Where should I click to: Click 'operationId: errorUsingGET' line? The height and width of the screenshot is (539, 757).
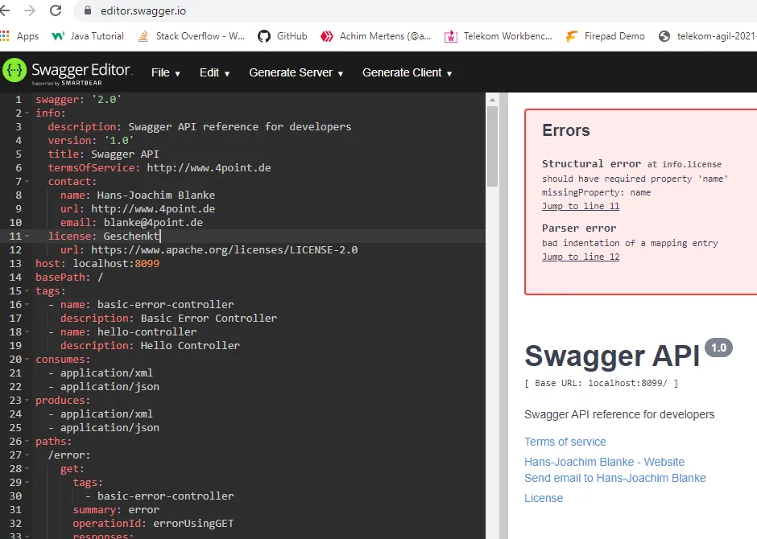pos(153,524)
